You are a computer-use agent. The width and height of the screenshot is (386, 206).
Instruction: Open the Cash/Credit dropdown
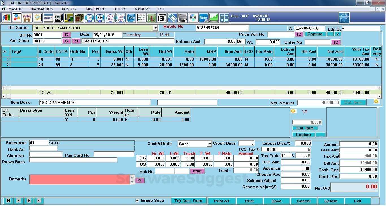210,144
